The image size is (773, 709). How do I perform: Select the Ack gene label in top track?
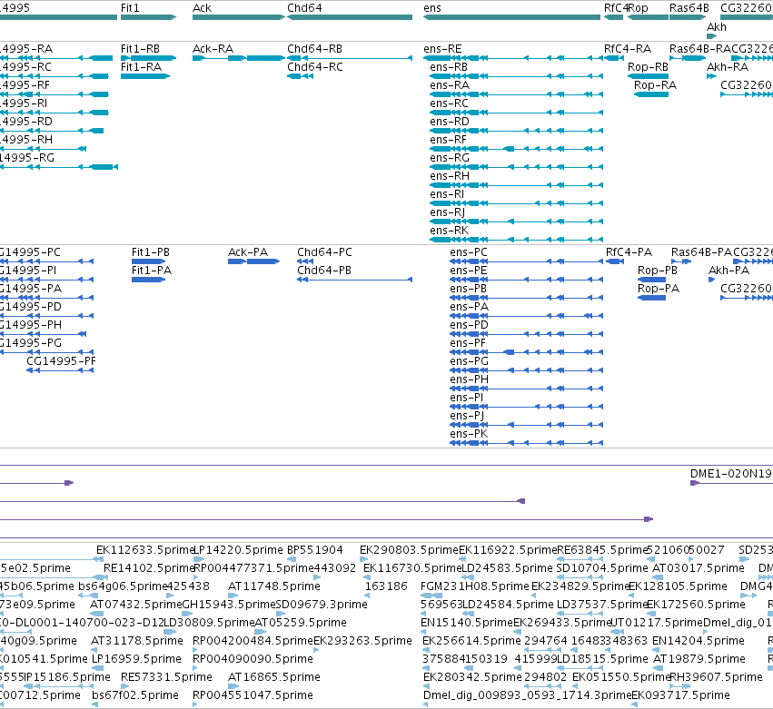(203, 8)
